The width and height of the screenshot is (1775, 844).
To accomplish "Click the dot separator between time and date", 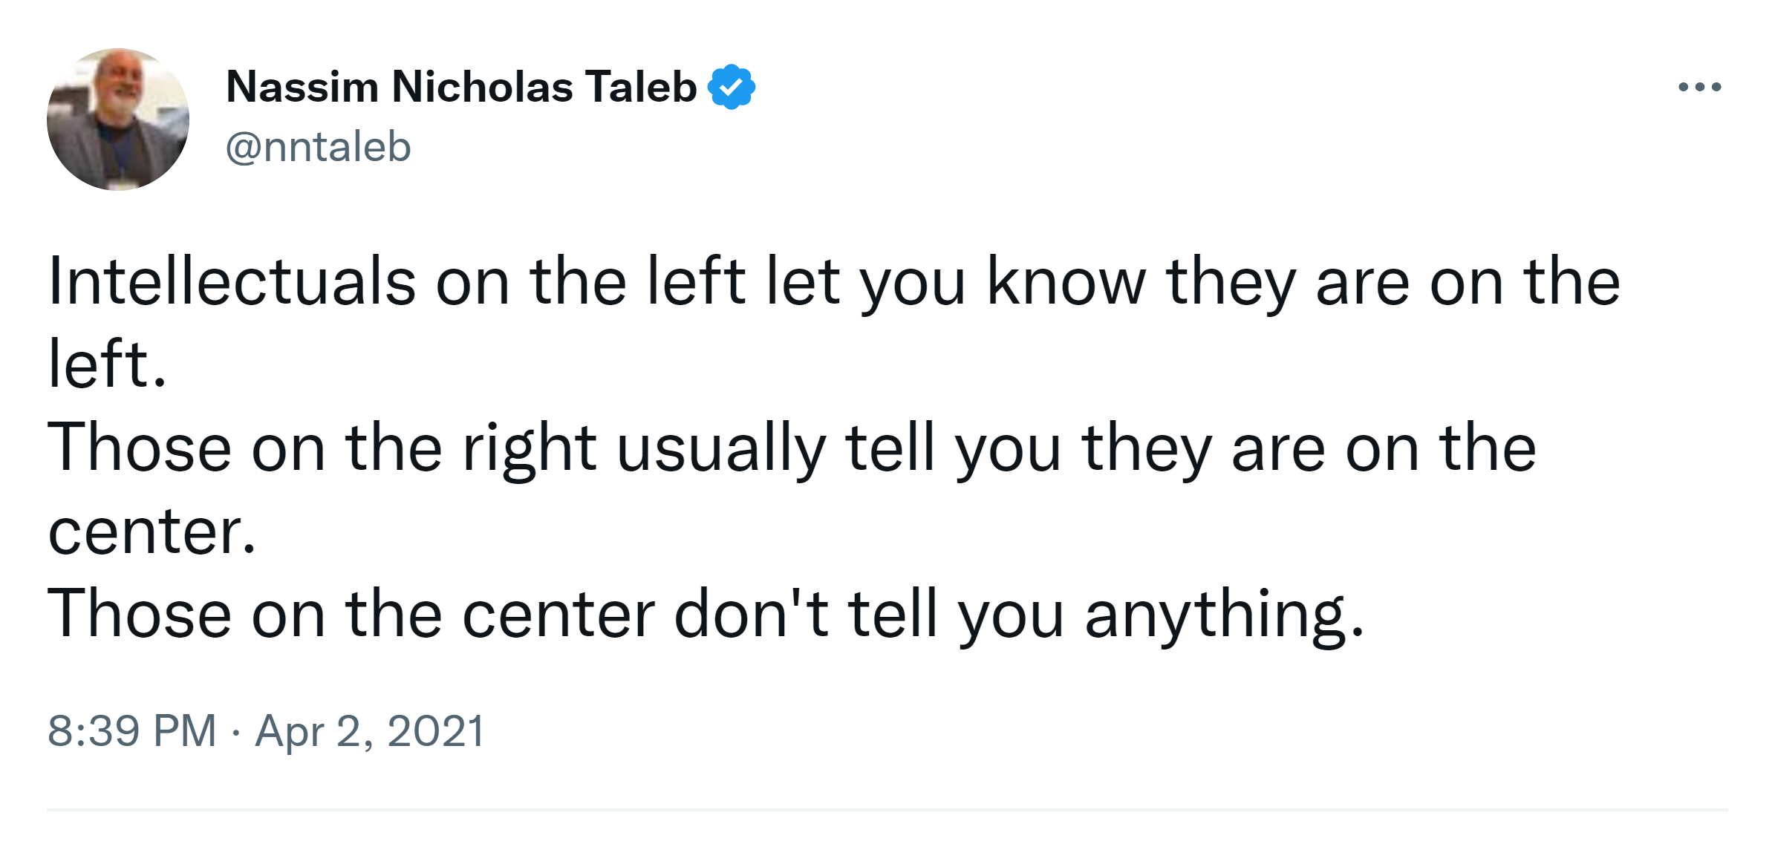I will 235,732.
